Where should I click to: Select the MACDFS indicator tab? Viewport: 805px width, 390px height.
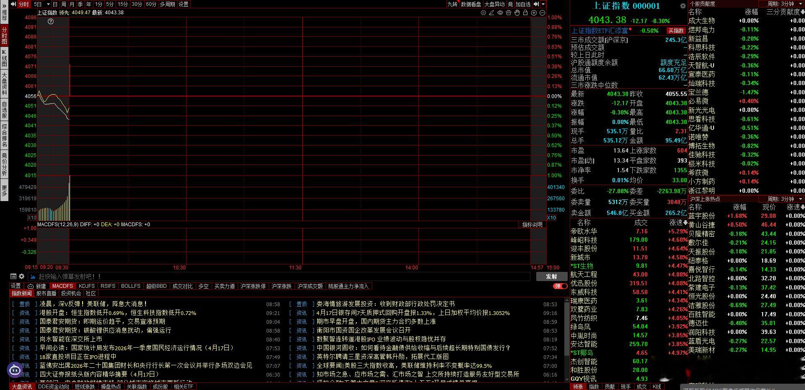click(62, 286)
